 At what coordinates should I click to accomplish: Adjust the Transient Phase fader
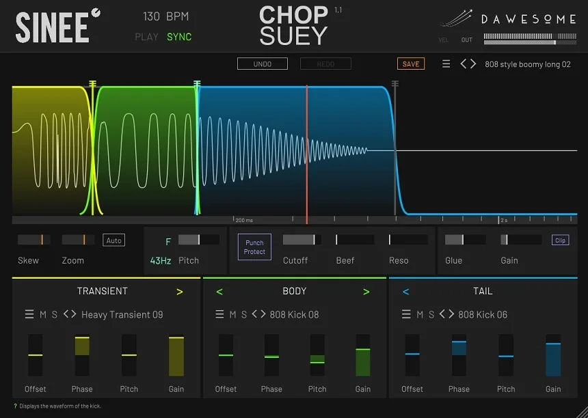[82, 355]
